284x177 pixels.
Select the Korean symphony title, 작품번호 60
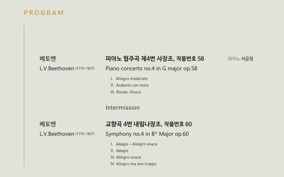click(x=149, y=124)
